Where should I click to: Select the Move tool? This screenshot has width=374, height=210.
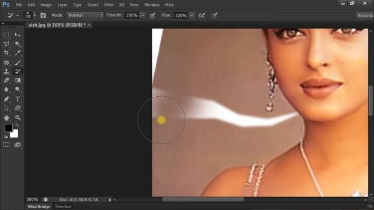click(18, 35)
